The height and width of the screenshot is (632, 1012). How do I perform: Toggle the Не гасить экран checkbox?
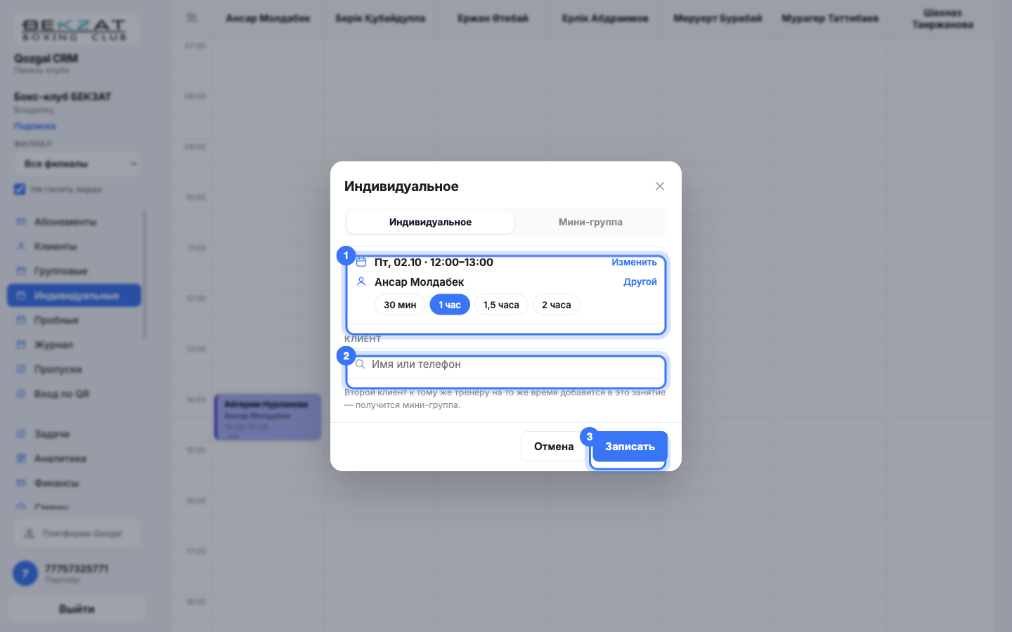pyautogui.click(x=20, y=190)
